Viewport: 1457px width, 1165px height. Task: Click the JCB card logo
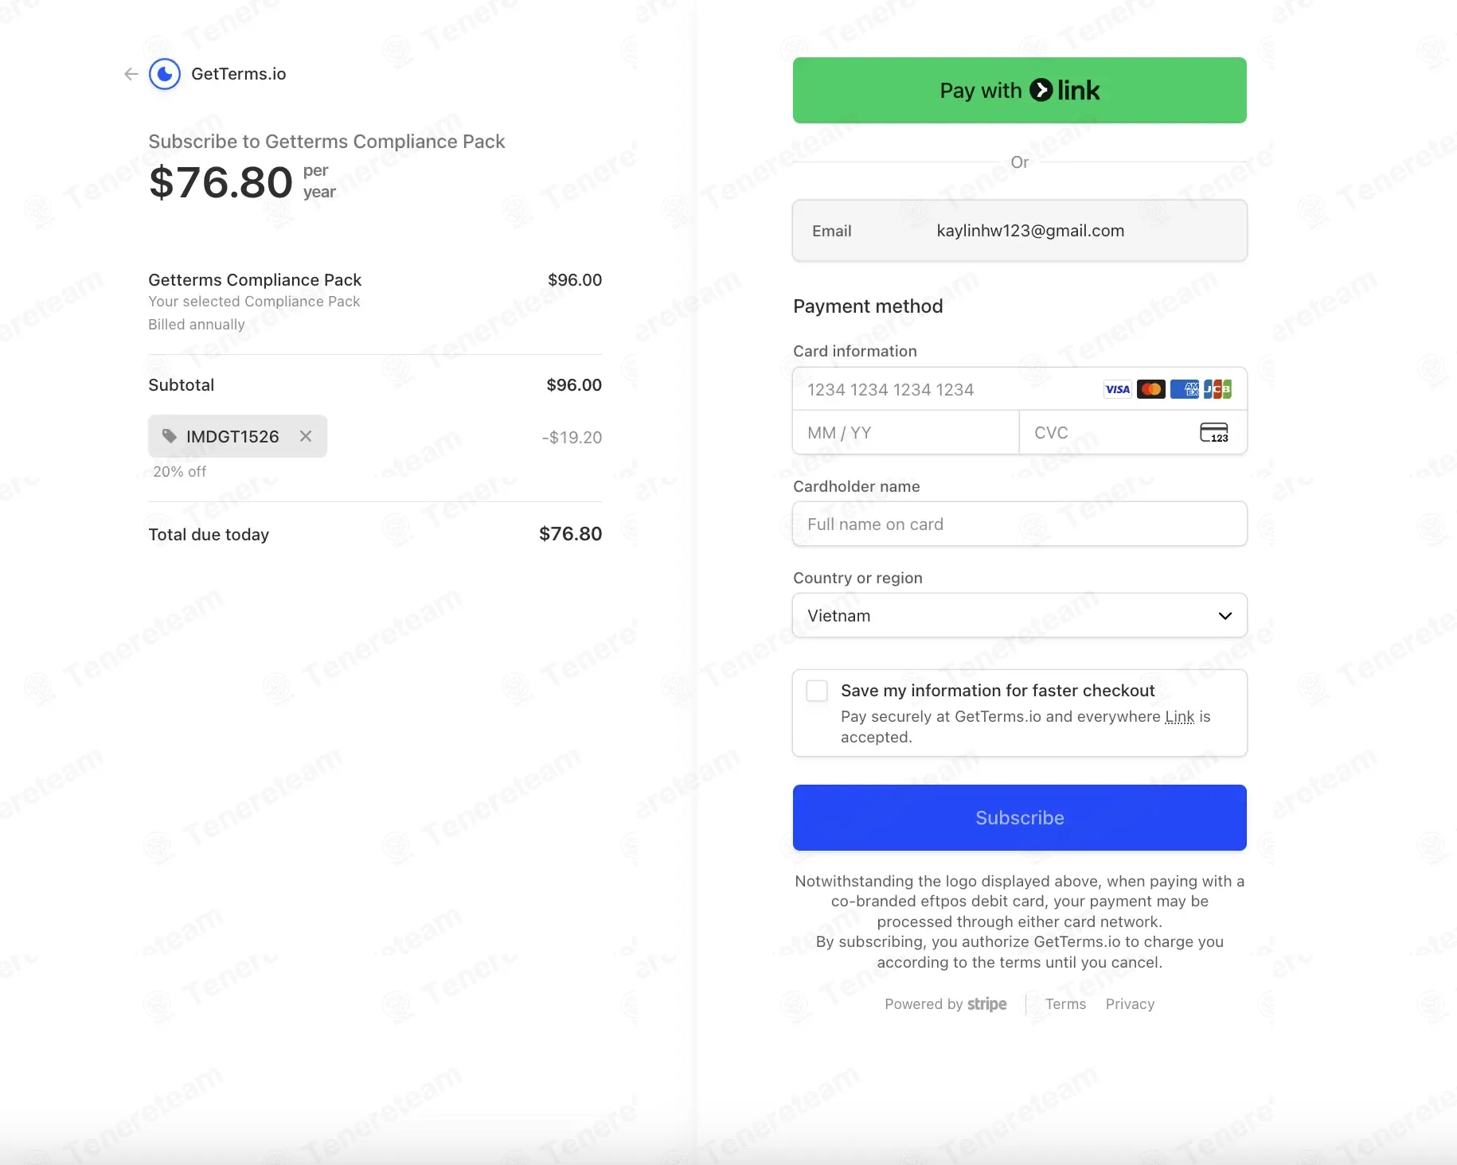1217,389
